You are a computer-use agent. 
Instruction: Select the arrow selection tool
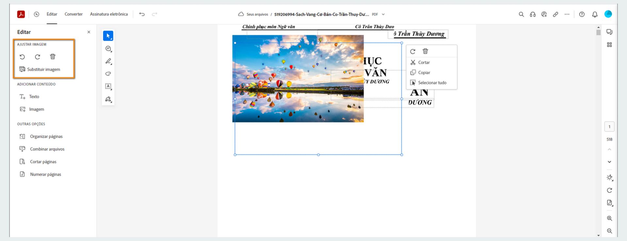coord(108,36)
